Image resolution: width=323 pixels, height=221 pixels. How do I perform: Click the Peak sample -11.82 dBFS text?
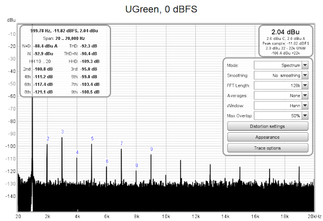pos(286,43)
